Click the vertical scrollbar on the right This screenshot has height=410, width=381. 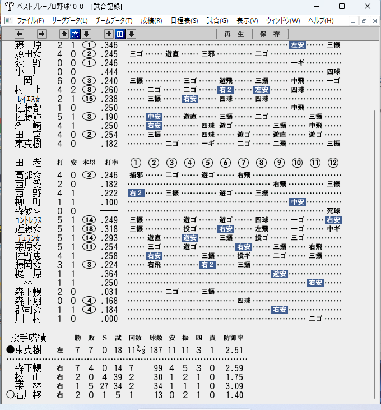click(x=375, y=254)
